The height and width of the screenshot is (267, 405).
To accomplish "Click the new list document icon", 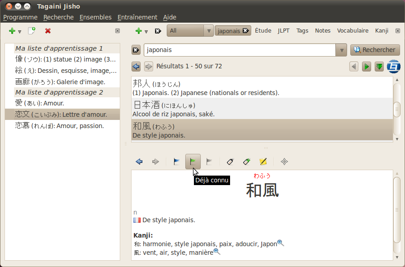I will click(32, 31).
